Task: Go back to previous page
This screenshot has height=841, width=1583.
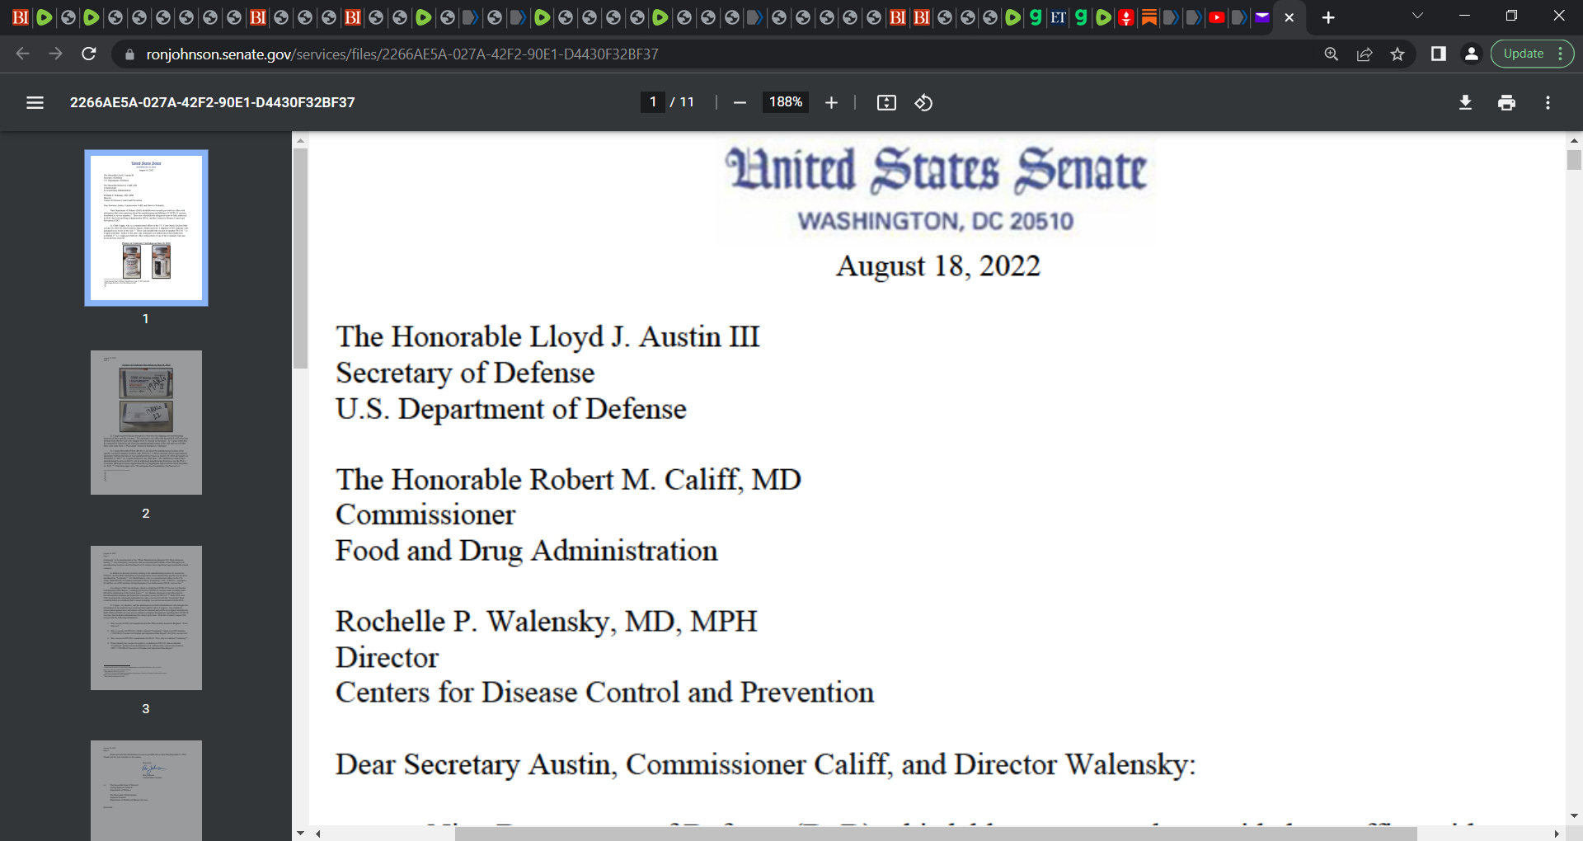Action: pyautogui.click(x=23, y=54)
